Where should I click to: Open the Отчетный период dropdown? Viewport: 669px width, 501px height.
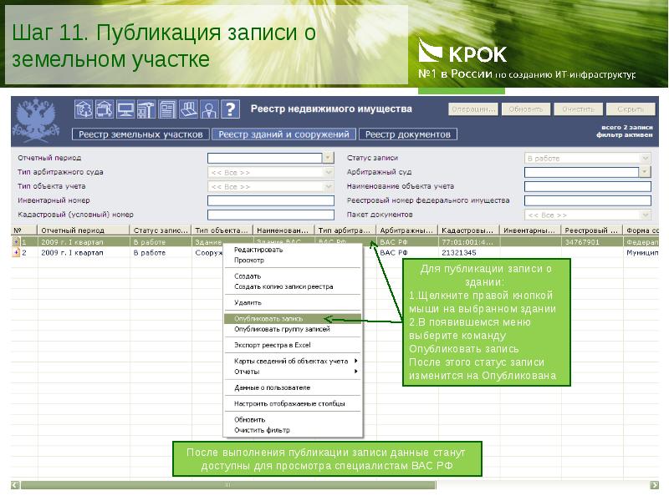[x=328, y=158]
